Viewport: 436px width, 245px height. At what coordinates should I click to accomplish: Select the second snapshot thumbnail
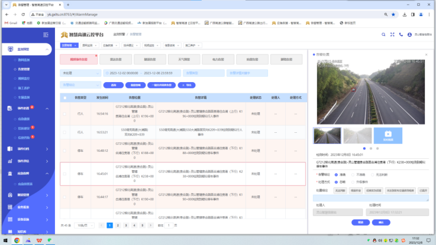pyautogui.click(x=357, y=136)
